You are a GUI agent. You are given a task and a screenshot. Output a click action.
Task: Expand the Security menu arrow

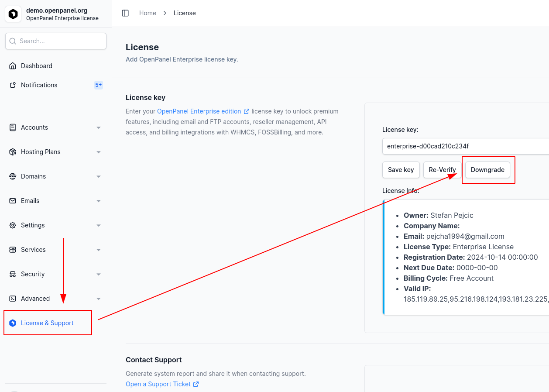pyautogui.click(x=99, y=274)
